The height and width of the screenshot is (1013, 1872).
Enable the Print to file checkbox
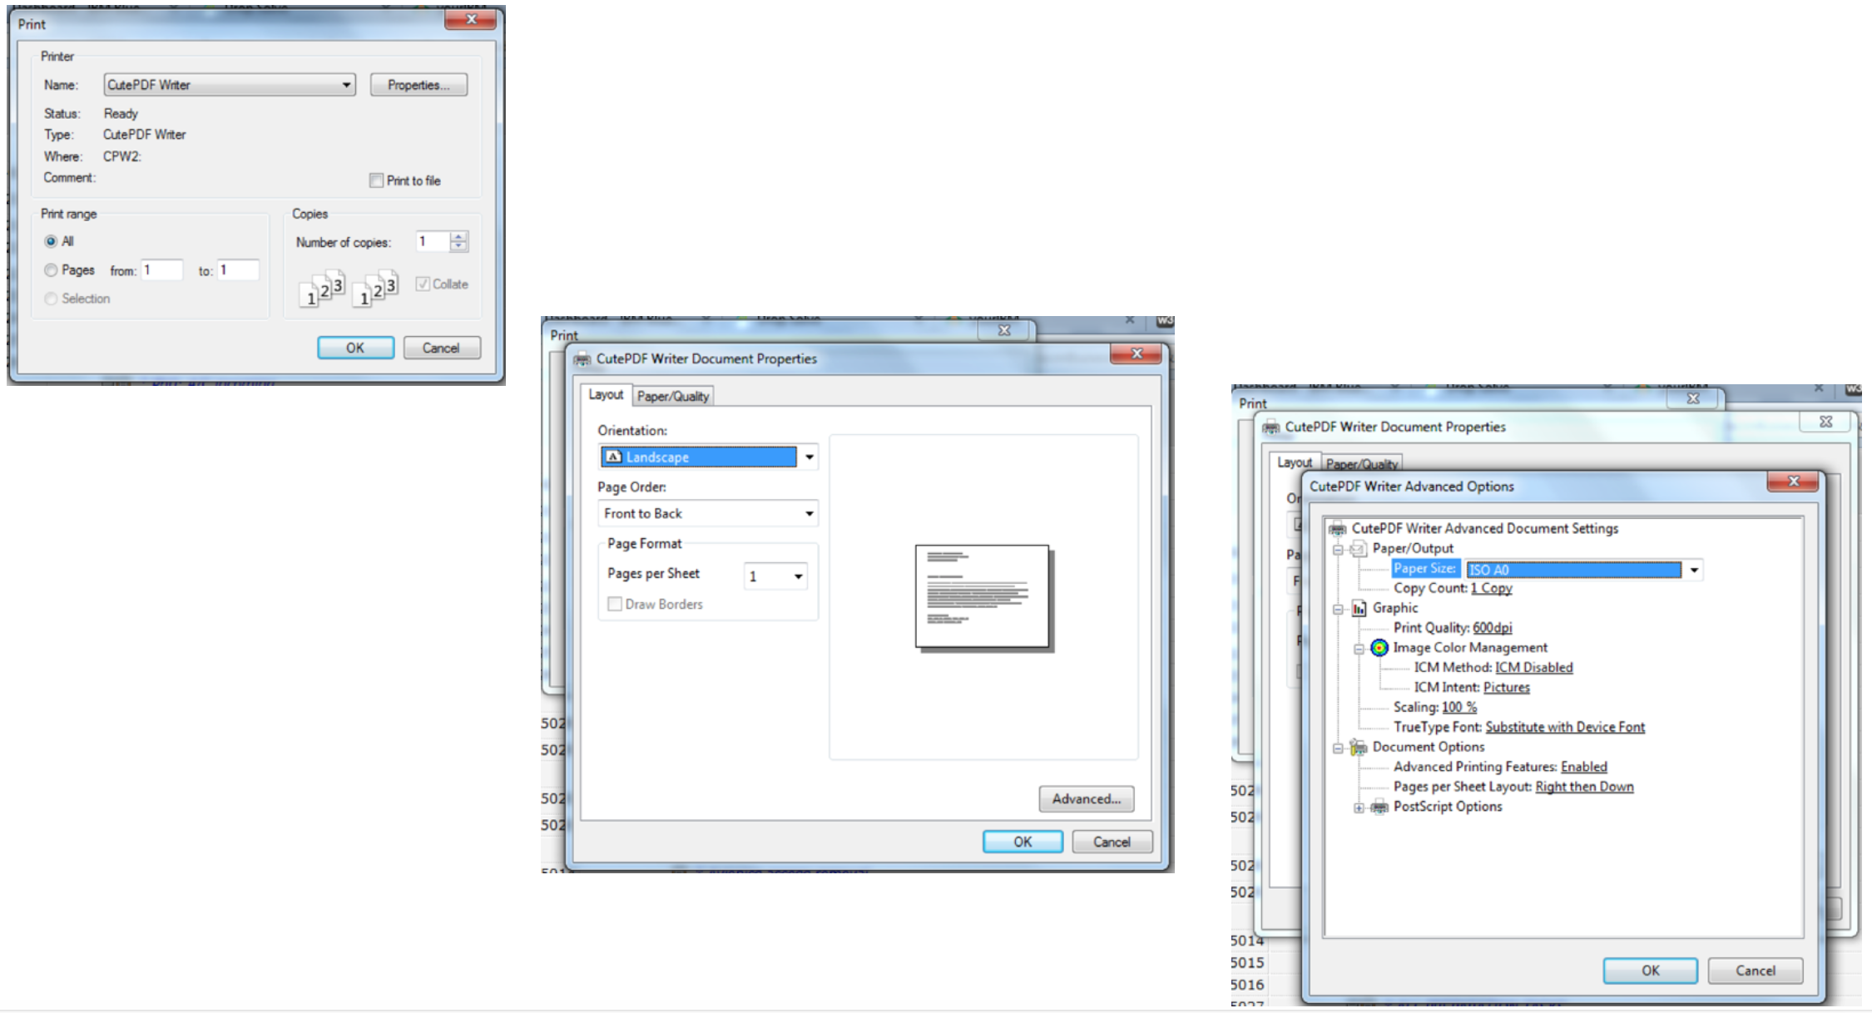[x=376, y=180]
